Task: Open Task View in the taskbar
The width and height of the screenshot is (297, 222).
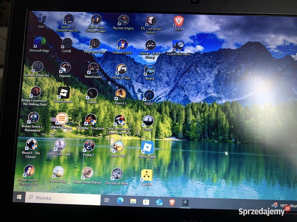Action: [x=107, y=200]
